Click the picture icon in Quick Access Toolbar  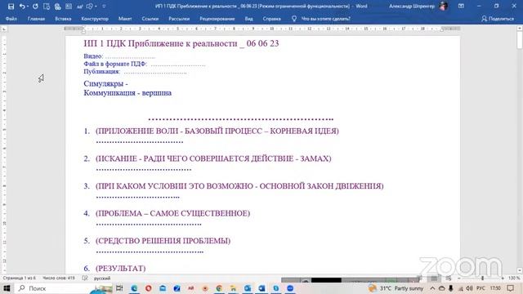point(69,7)
